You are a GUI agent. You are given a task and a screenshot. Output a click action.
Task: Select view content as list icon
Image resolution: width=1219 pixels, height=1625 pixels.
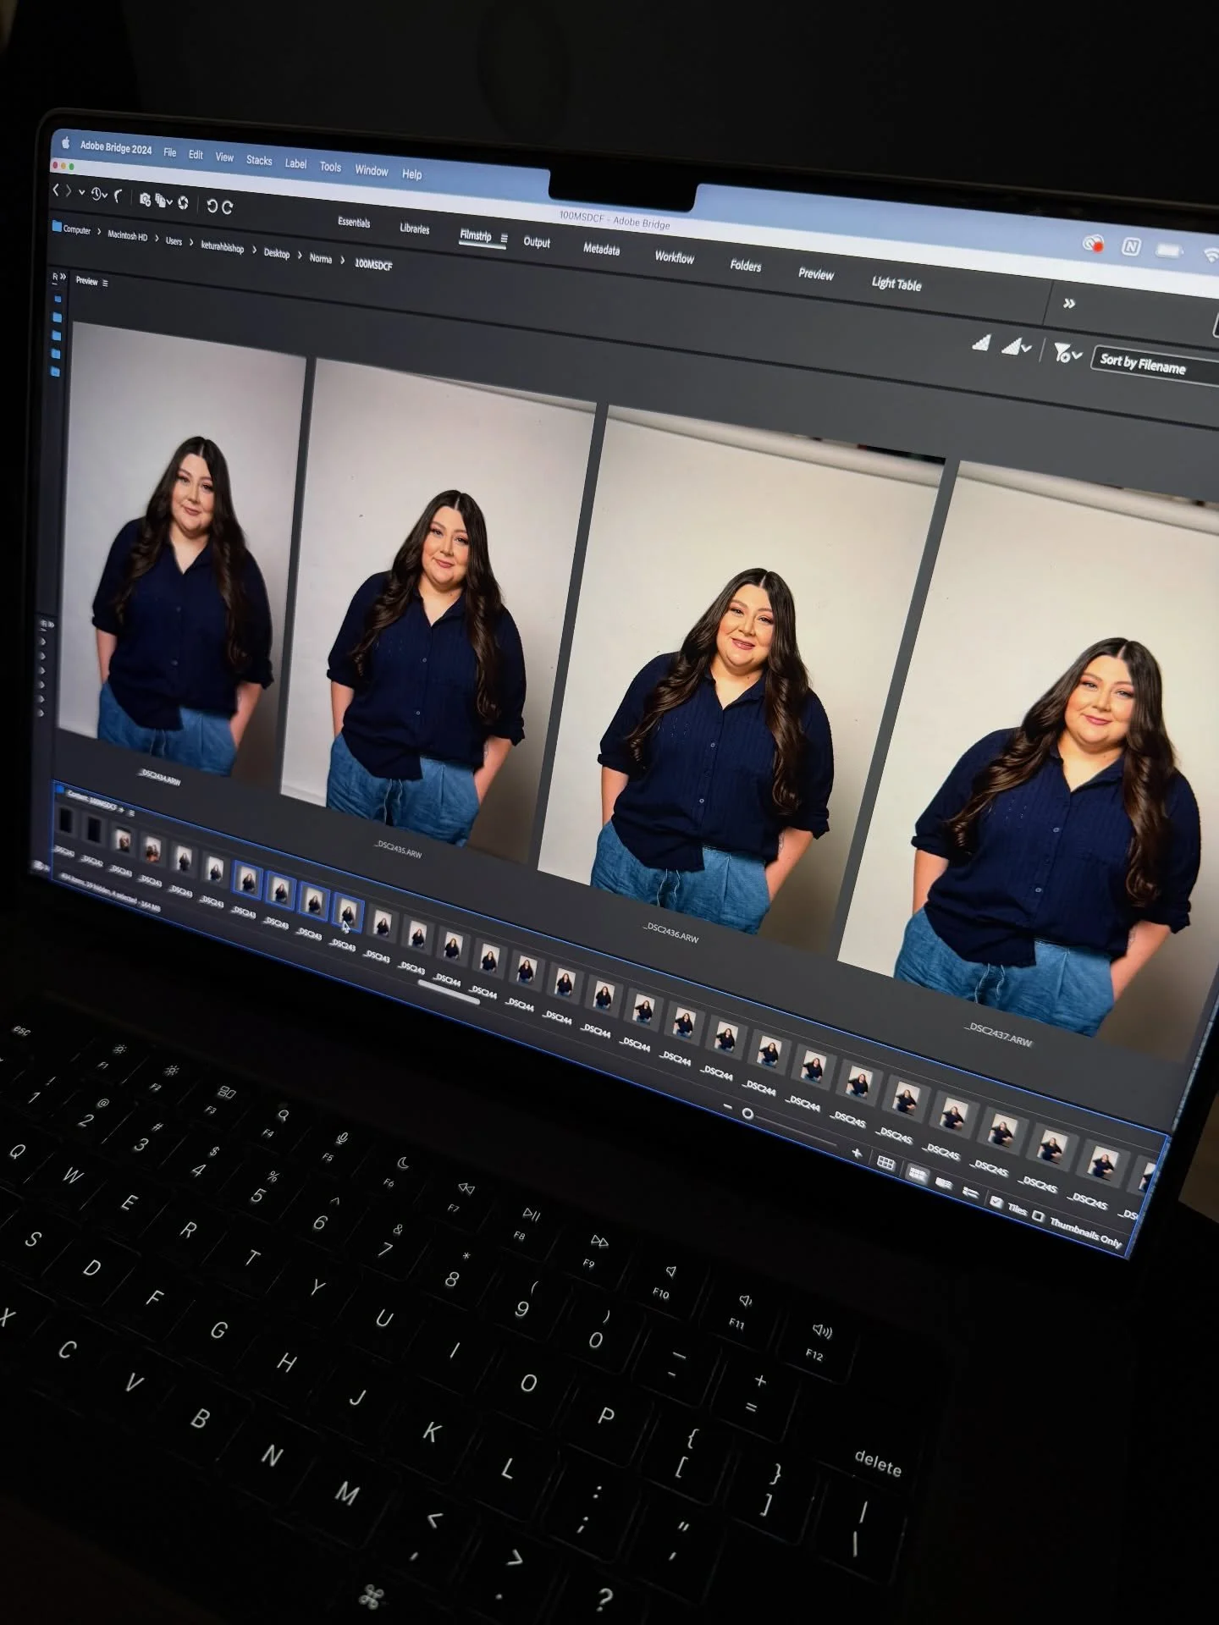click(970, 1193)
